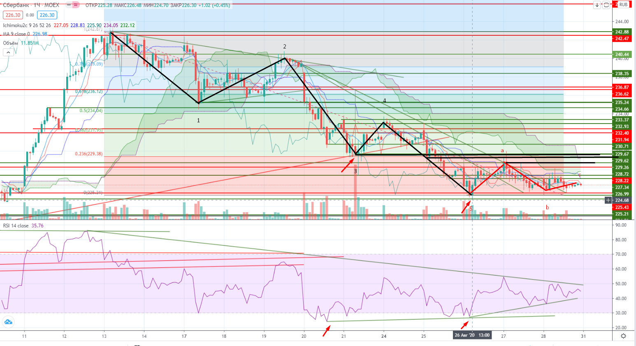The height and width of the screenshot is (346, 636).
Task: Select the Объём volume indicator legend
Action: pyautogui.click(x=11, y=43)
